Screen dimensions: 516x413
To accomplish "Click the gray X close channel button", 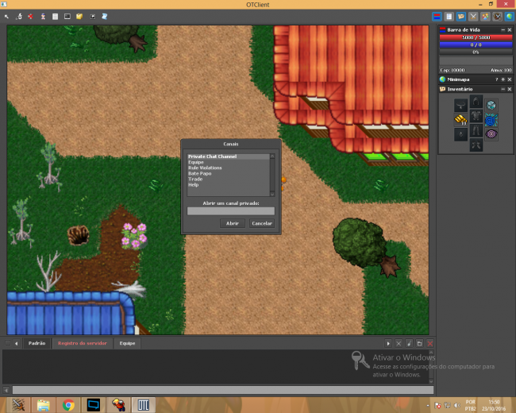I will pyautogui.click(x=399, y=344).
